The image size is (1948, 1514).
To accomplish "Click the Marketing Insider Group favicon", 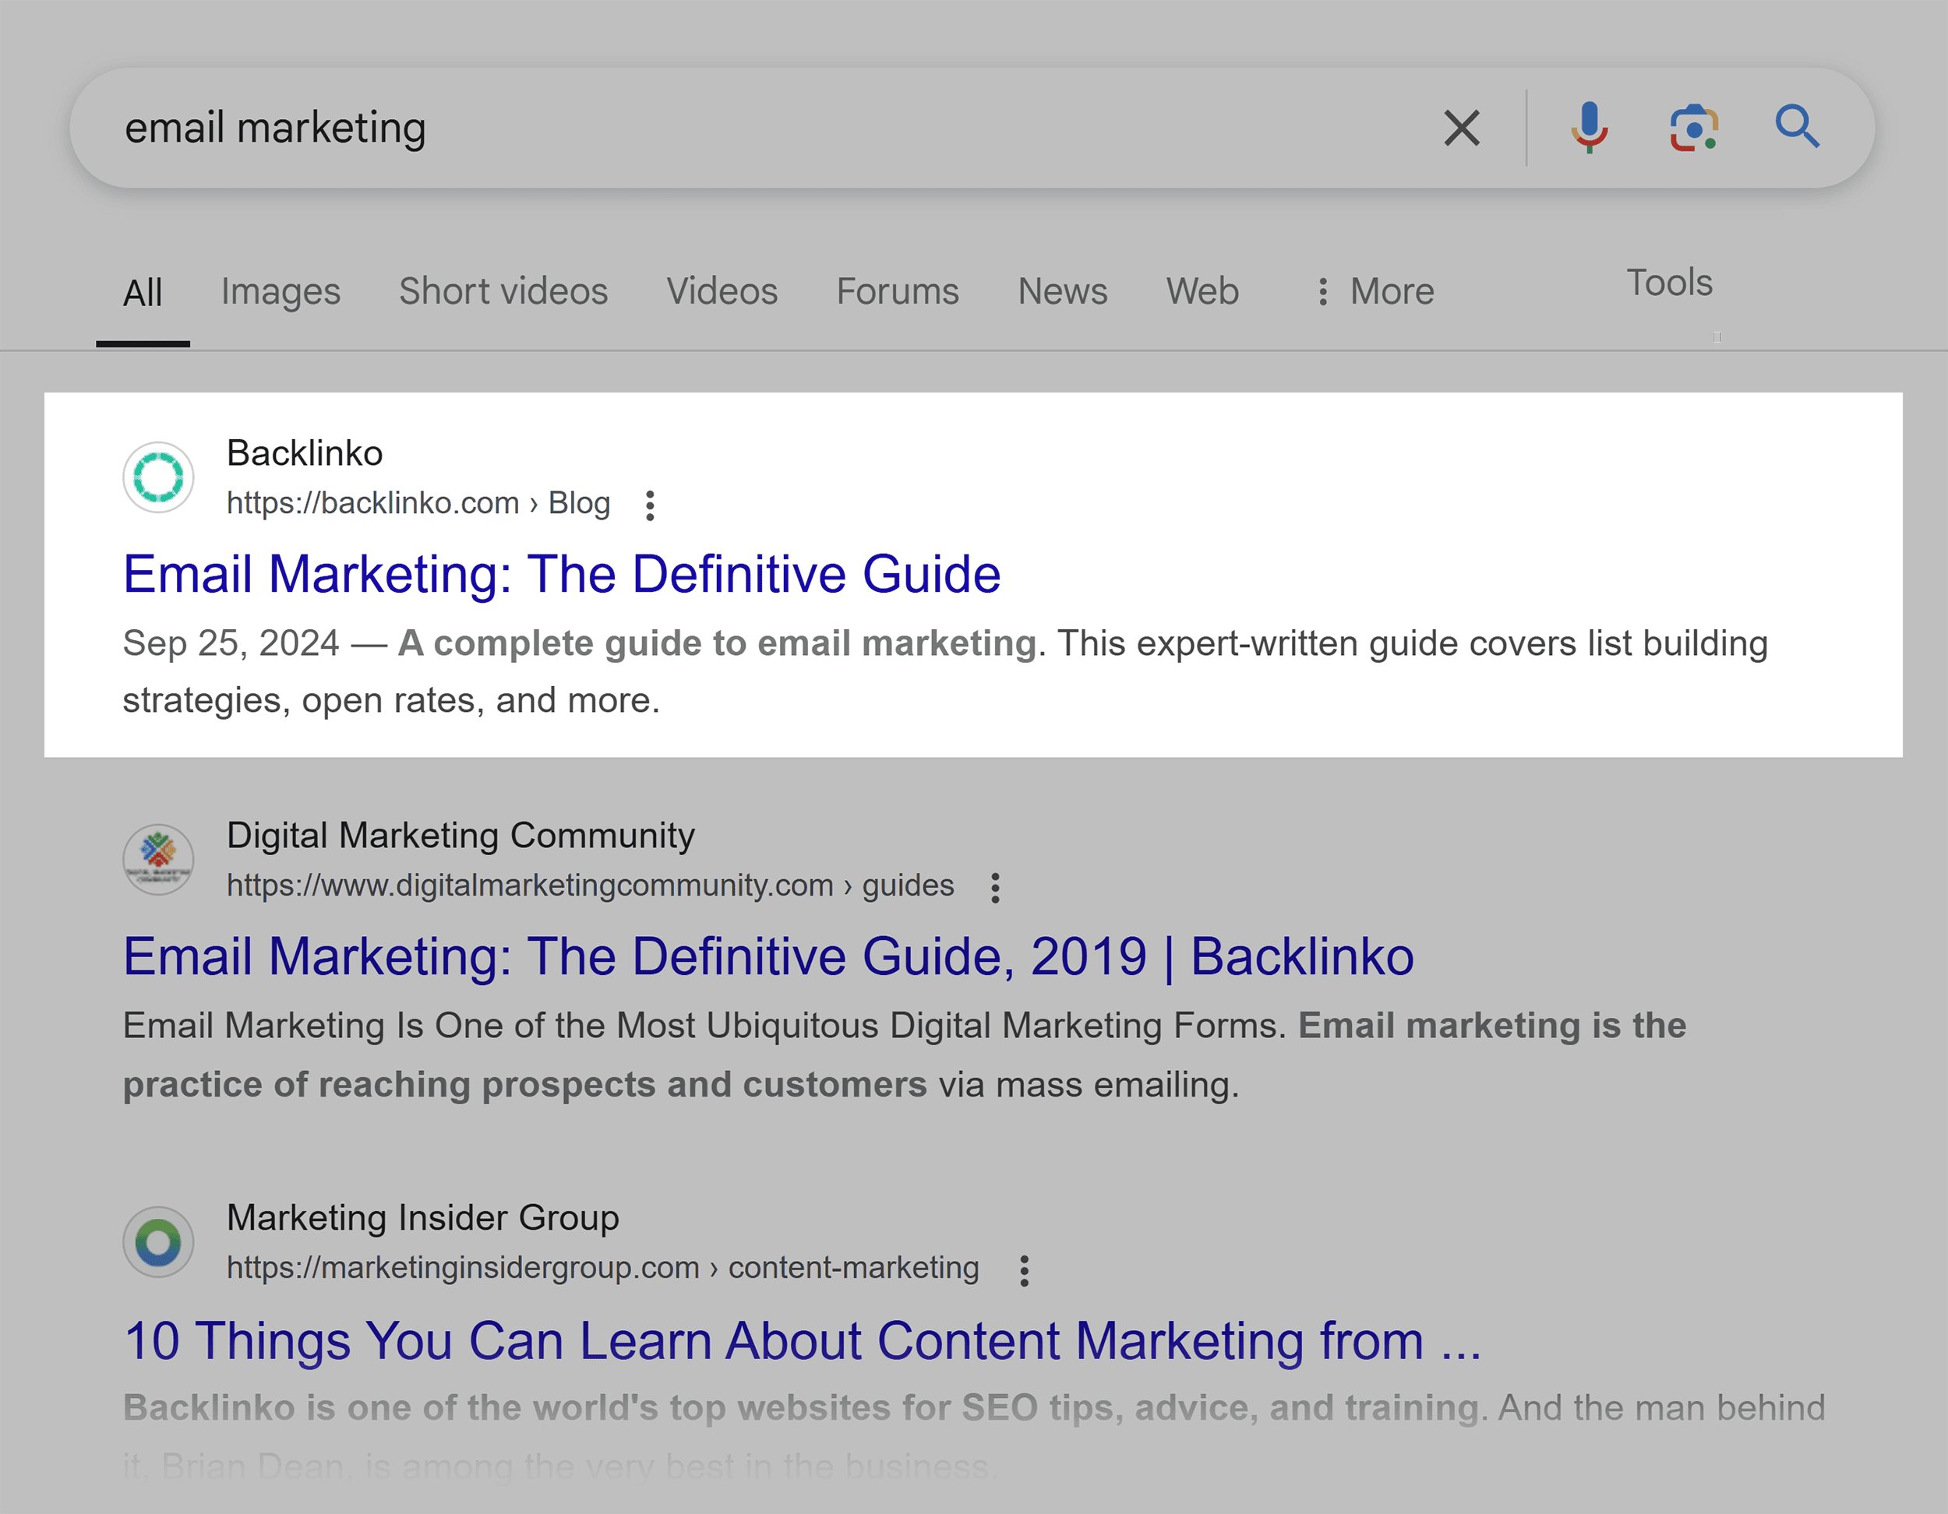I will coord(159,1242).
